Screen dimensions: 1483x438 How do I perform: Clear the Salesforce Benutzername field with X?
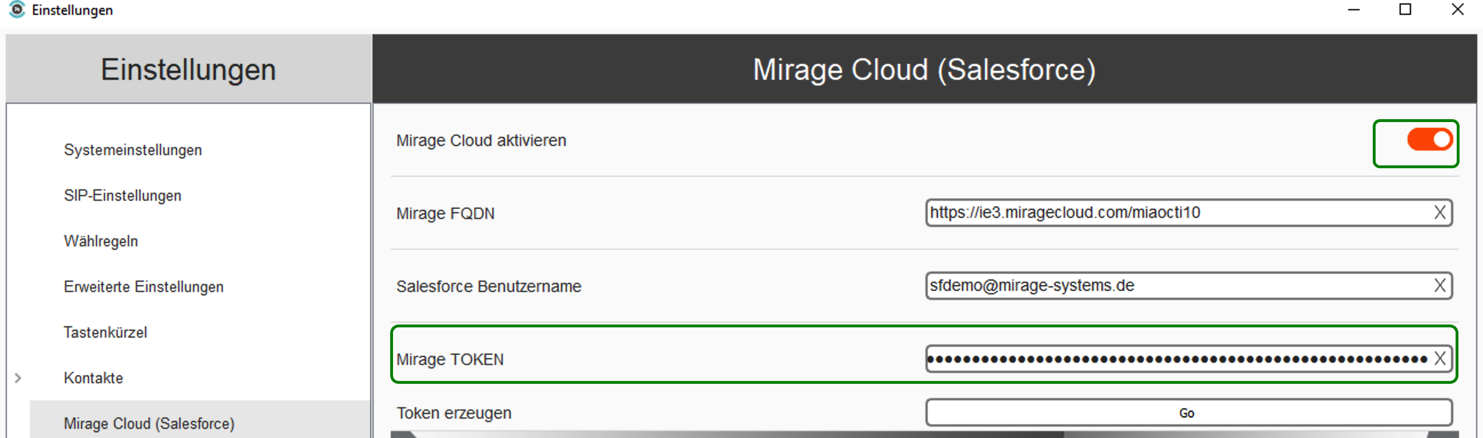coord(1440,286)
